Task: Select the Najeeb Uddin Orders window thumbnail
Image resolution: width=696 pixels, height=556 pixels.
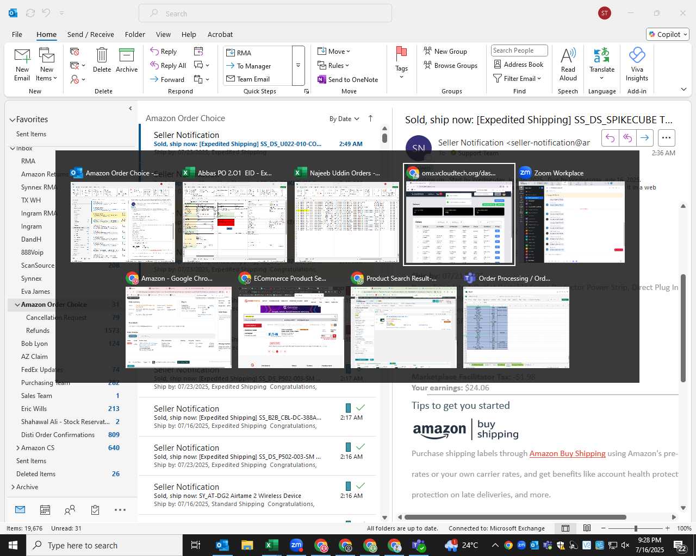Action: point(347,214)
